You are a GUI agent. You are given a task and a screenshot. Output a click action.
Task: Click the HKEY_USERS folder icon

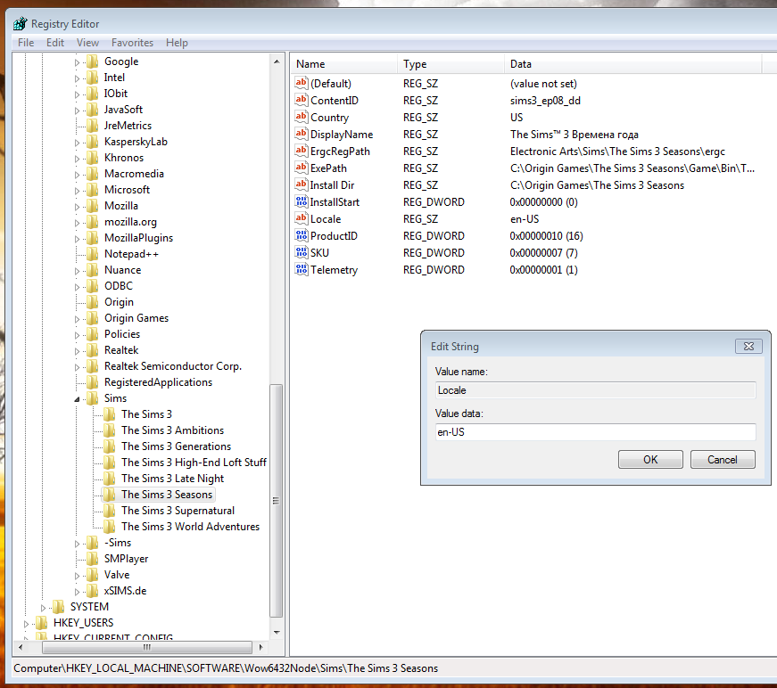[x=42, y=623]
